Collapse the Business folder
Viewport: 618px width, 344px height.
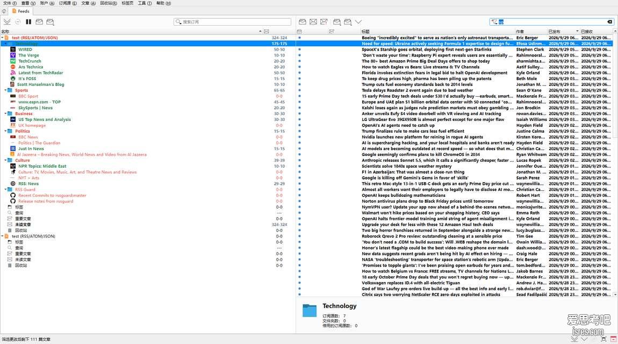[5, 113]
